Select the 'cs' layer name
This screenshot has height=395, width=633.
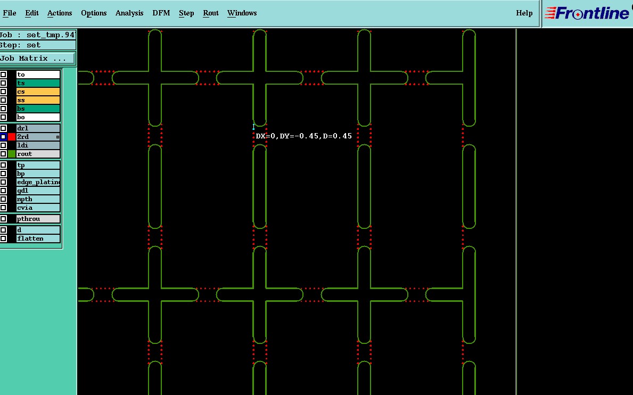[x=38, y=92]
